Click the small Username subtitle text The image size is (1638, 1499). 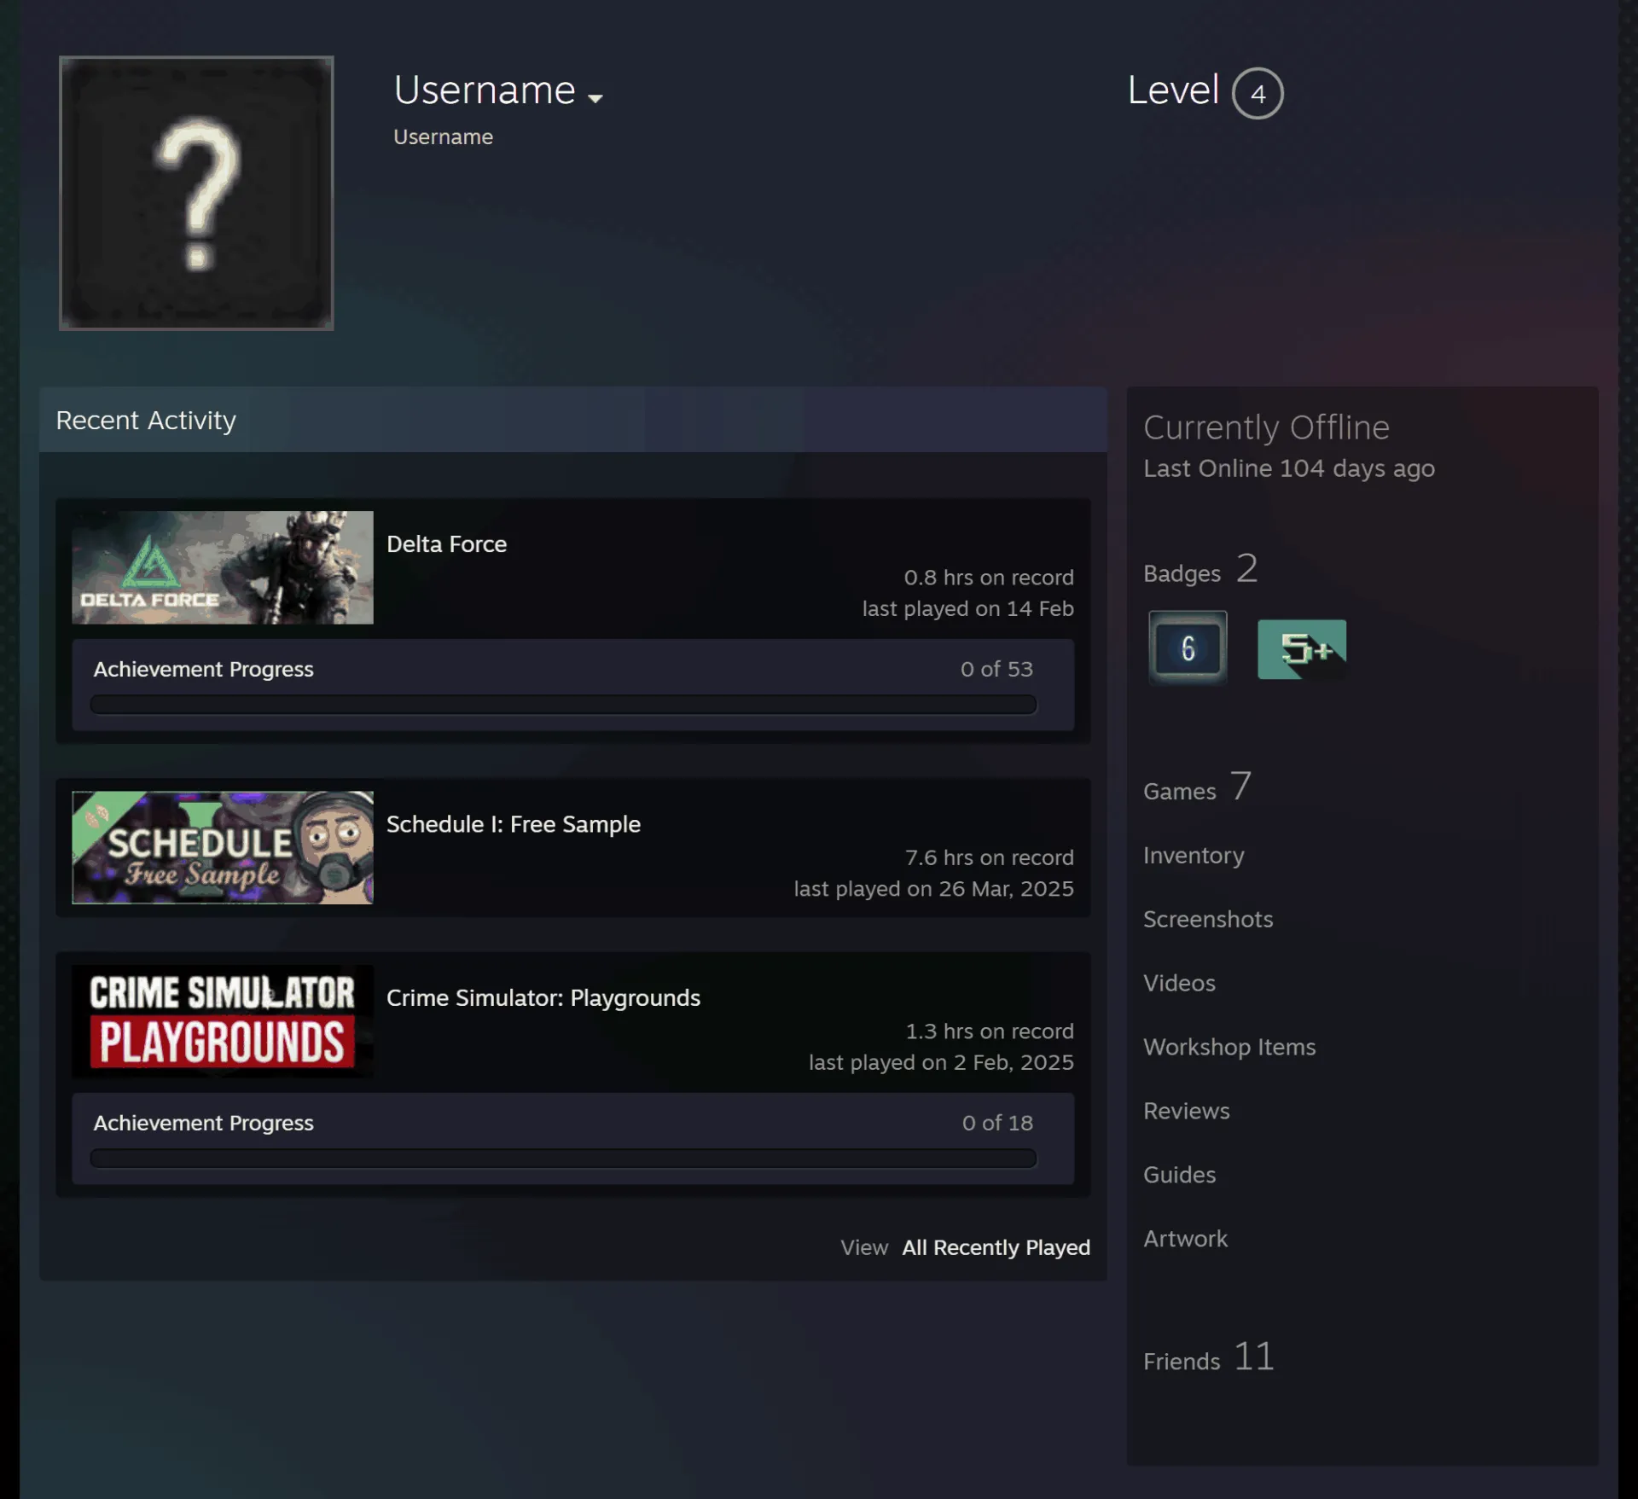point(443,137)
